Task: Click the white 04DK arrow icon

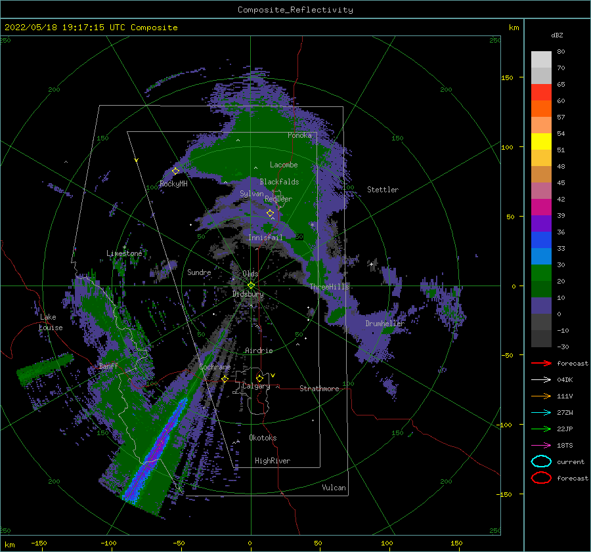Action: [x=541, y=380]
